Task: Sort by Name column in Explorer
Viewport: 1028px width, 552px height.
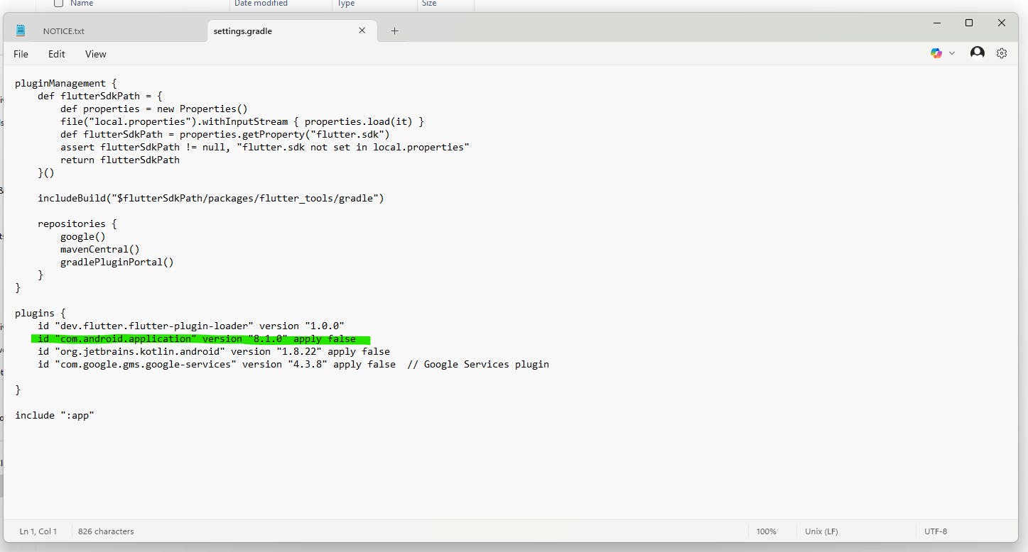Action: click(82, 4)
